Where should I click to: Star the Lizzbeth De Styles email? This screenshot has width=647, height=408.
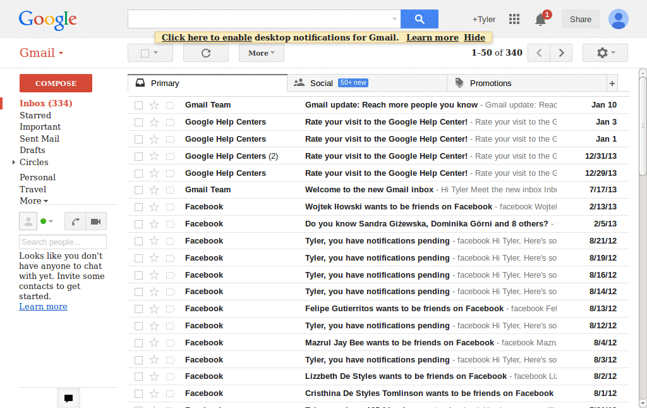tap(154, 376)
